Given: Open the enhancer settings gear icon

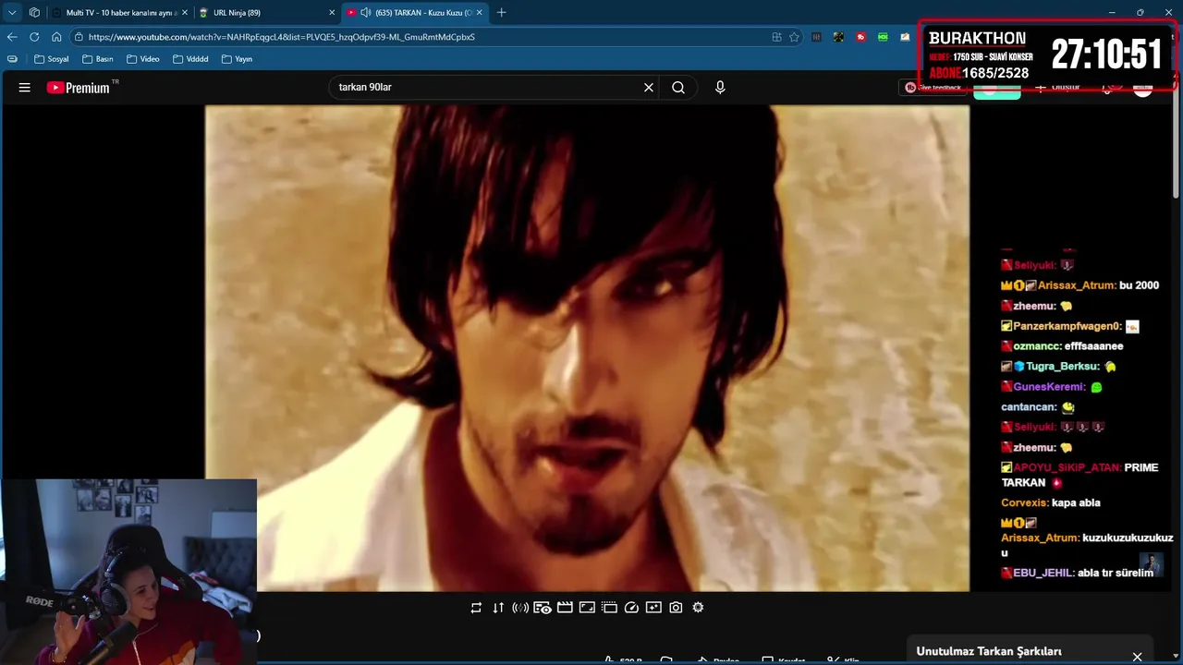Looking at the screenshot, I should coord(698,608).
